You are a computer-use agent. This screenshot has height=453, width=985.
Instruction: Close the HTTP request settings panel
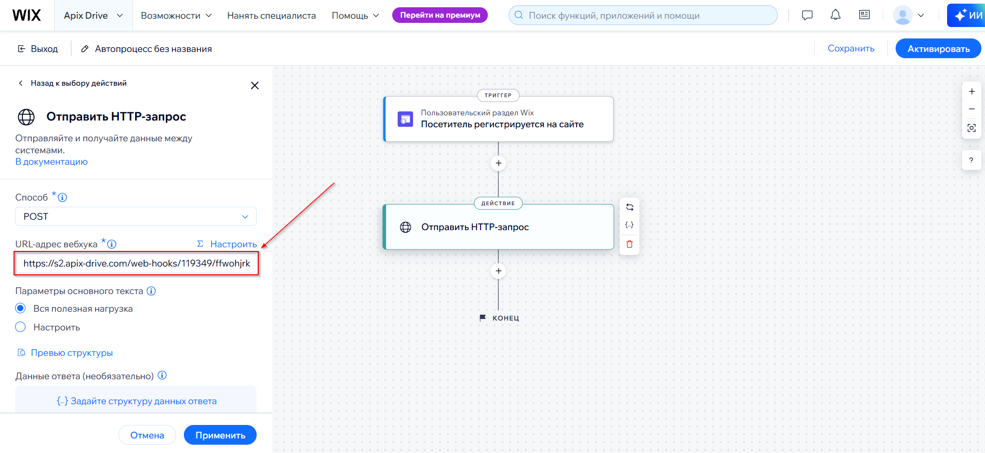[x=255, y=85]
